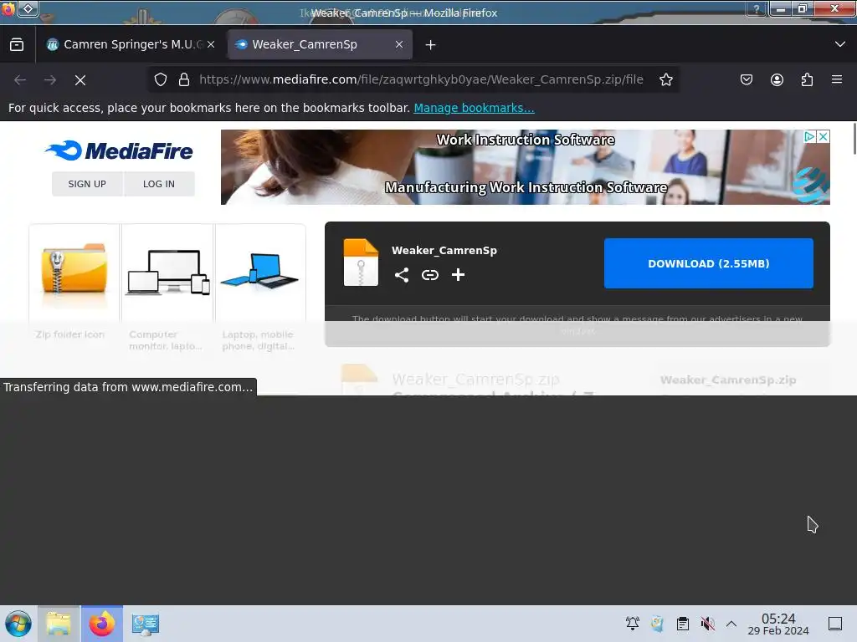Click the Weaker_CamrenSp file title text
The image size is (857, 642).
point(444,251)
